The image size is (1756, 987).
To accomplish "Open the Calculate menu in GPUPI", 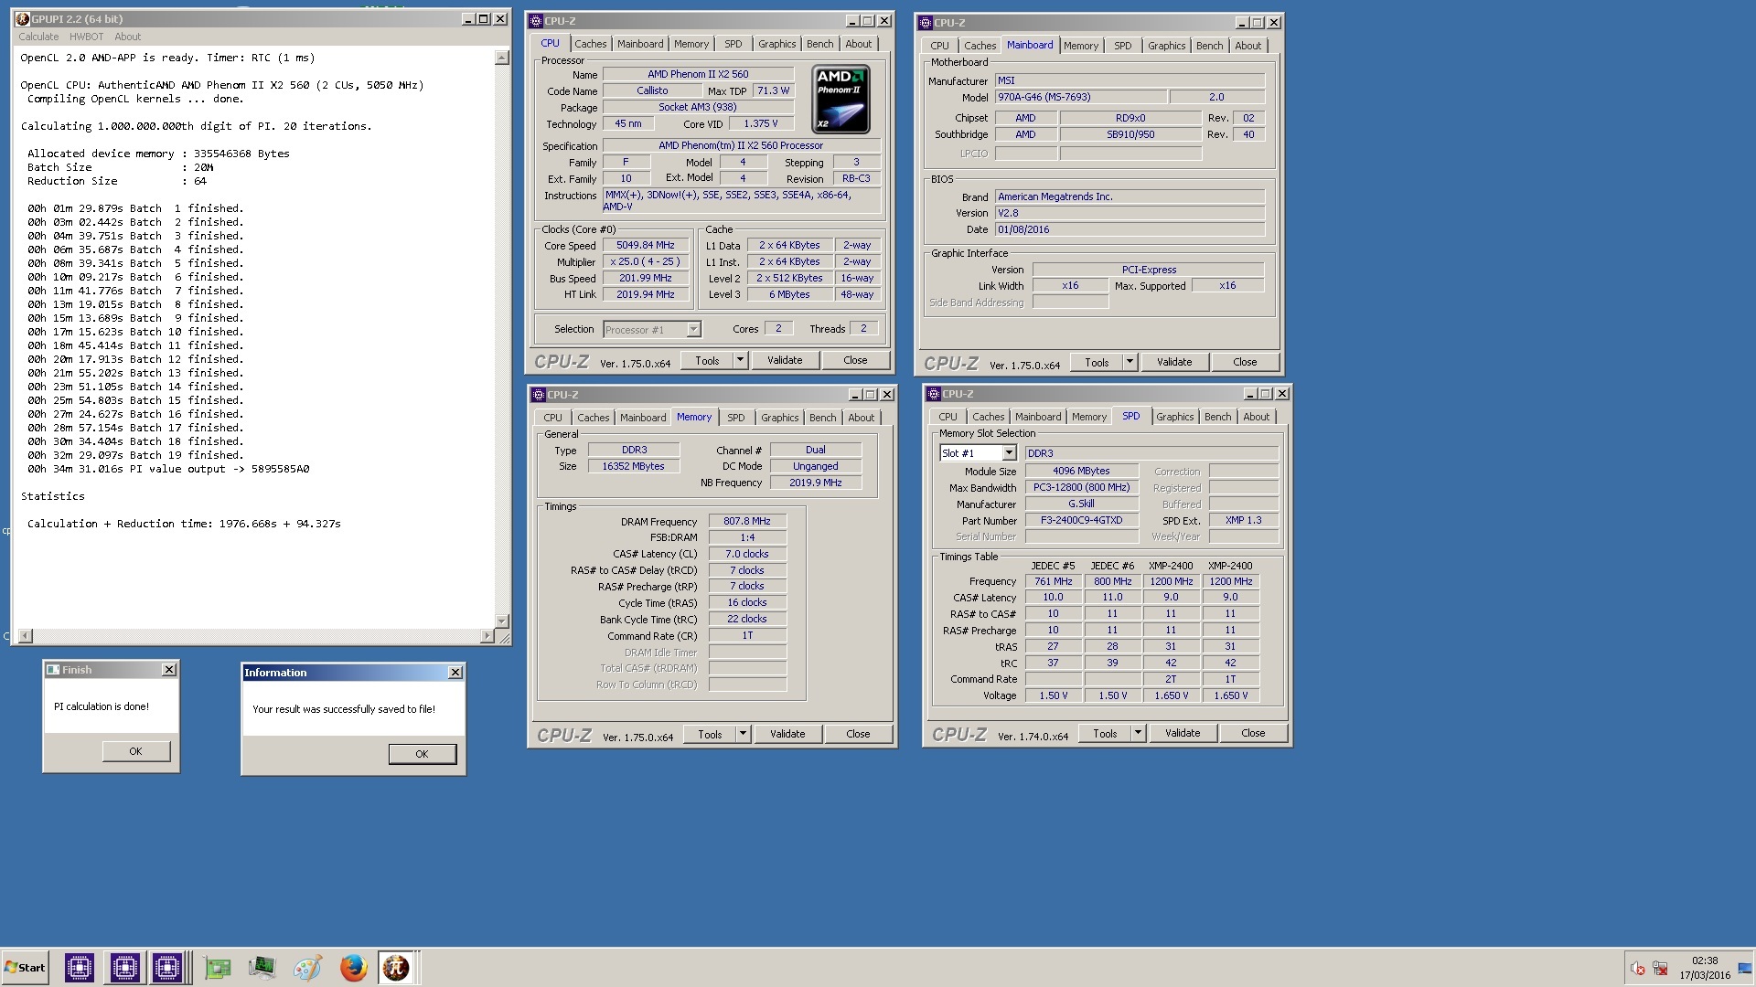I will [x=38, y=37].
